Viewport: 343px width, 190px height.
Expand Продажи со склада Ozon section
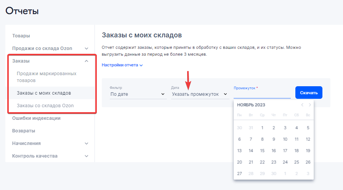coord(87,48)
